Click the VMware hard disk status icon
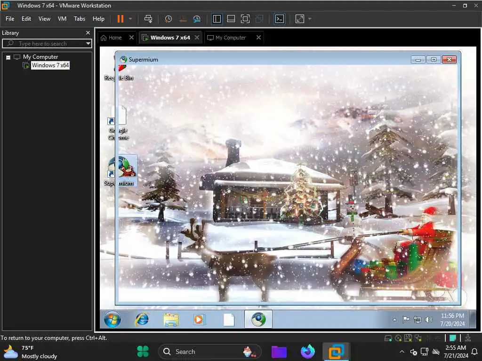 (388, 338)
